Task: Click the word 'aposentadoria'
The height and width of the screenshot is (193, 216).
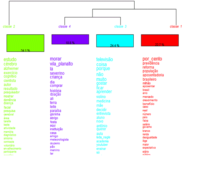Action: pyautogui.click(x=153, y=75)
